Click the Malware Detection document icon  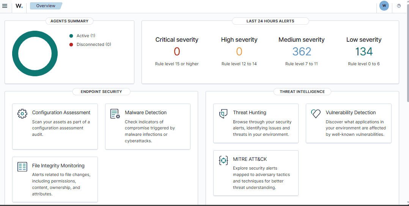coord(115,113)
